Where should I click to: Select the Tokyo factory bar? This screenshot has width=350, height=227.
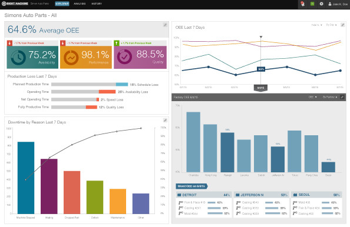click(x=295, y=151)
